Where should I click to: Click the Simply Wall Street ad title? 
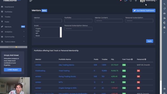coord(11,55)
